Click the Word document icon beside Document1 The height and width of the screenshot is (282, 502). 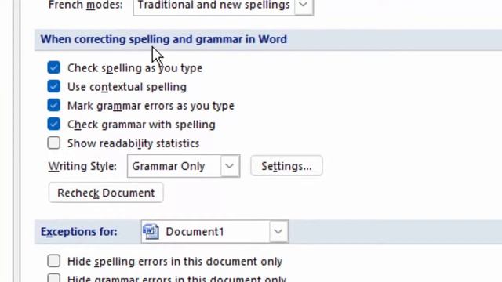point(151,232)
